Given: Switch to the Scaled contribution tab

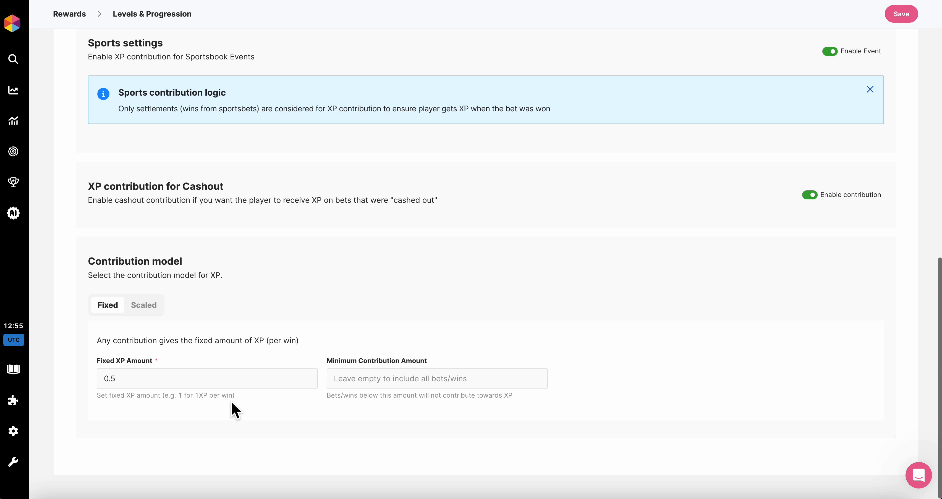Looking at the screenshot, I should coord(144,305).
